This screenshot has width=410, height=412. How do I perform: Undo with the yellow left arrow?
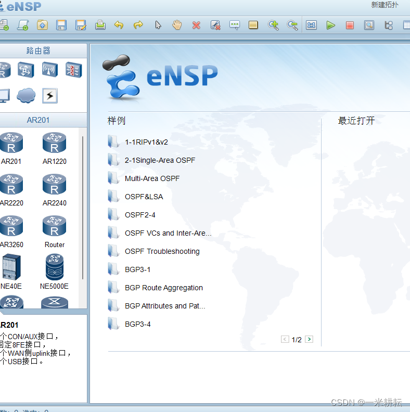119,25
